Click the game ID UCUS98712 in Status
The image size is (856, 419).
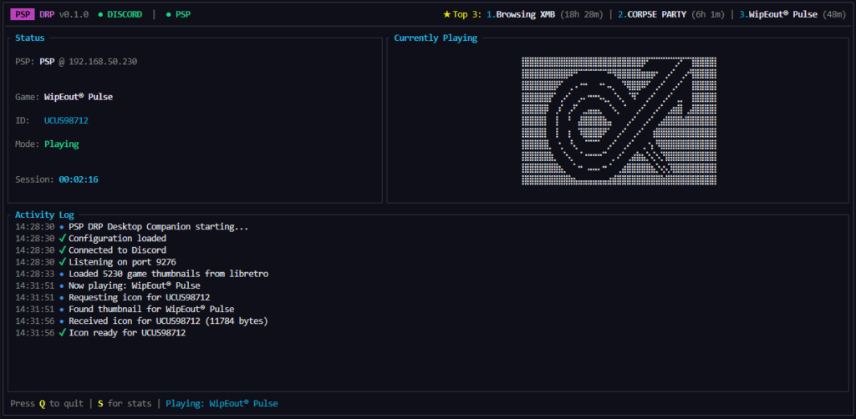(x=66, y=120)
